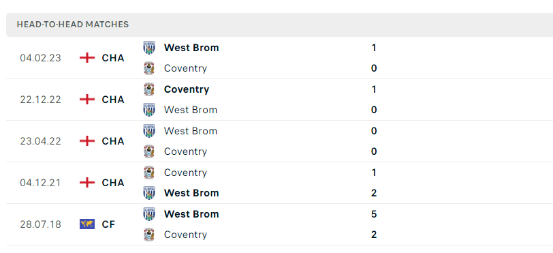Open Coventry team name in 22.12.22 match
The width and height of the screenshot is (553, 253).
tap(187, 89)
